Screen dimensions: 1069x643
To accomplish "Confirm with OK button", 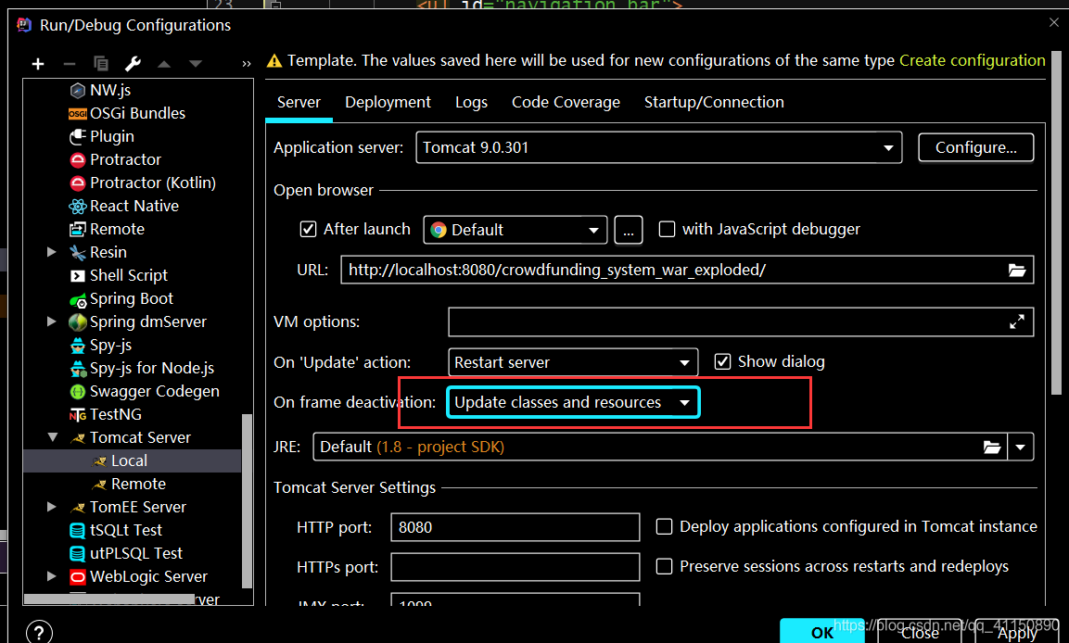I will [822, 632].
